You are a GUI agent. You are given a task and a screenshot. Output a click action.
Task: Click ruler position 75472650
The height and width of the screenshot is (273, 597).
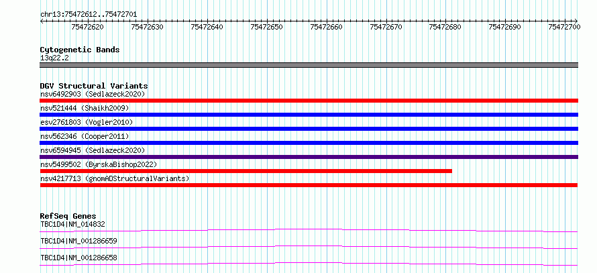coord(266,27)
